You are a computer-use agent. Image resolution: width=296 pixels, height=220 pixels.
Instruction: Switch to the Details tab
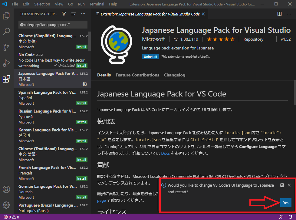(x=104, y=75)
